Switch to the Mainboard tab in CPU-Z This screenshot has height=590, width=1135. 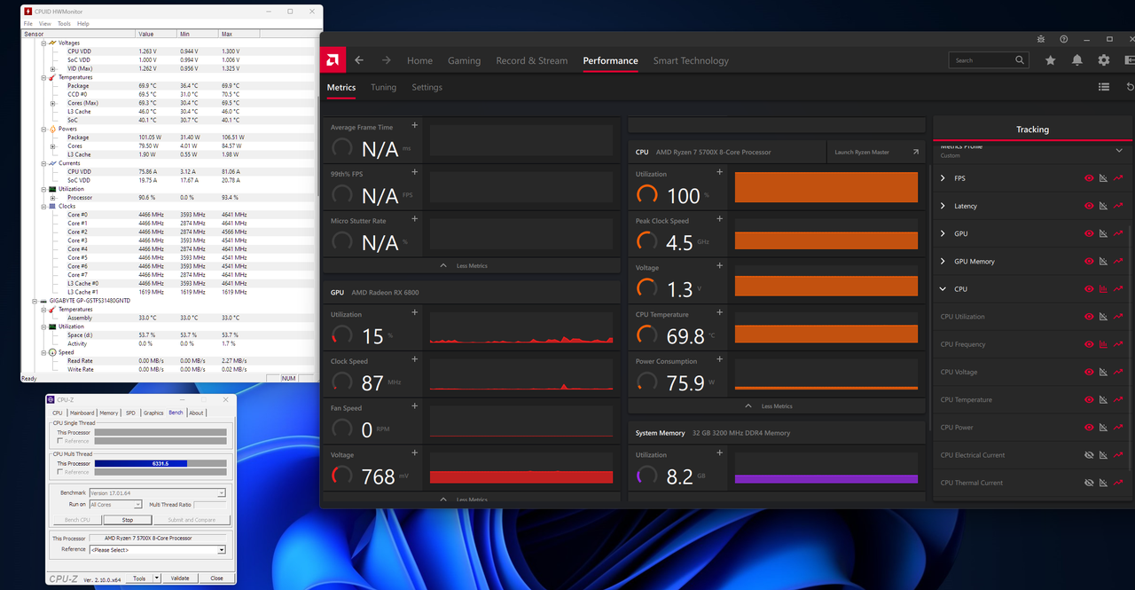point(82,413)
